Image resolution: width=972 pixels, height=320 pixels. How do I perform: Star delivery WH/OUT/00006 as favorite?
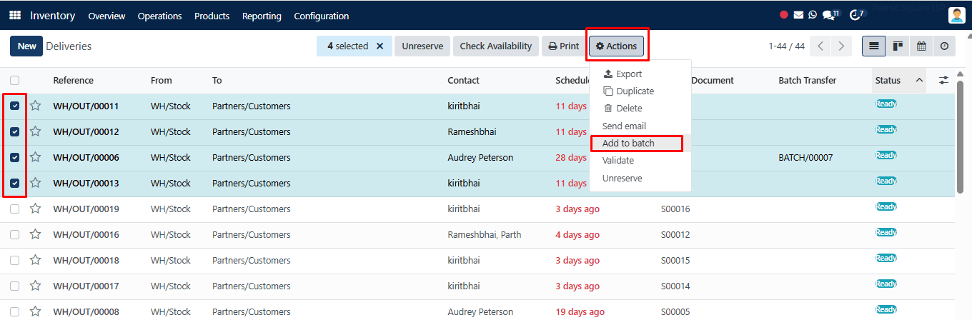click(x=35, y=157)
